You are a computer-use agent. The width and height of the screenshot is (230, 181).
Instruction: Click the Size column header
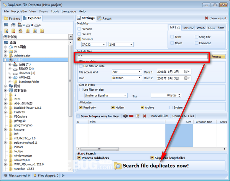click(x=179, y=122)
